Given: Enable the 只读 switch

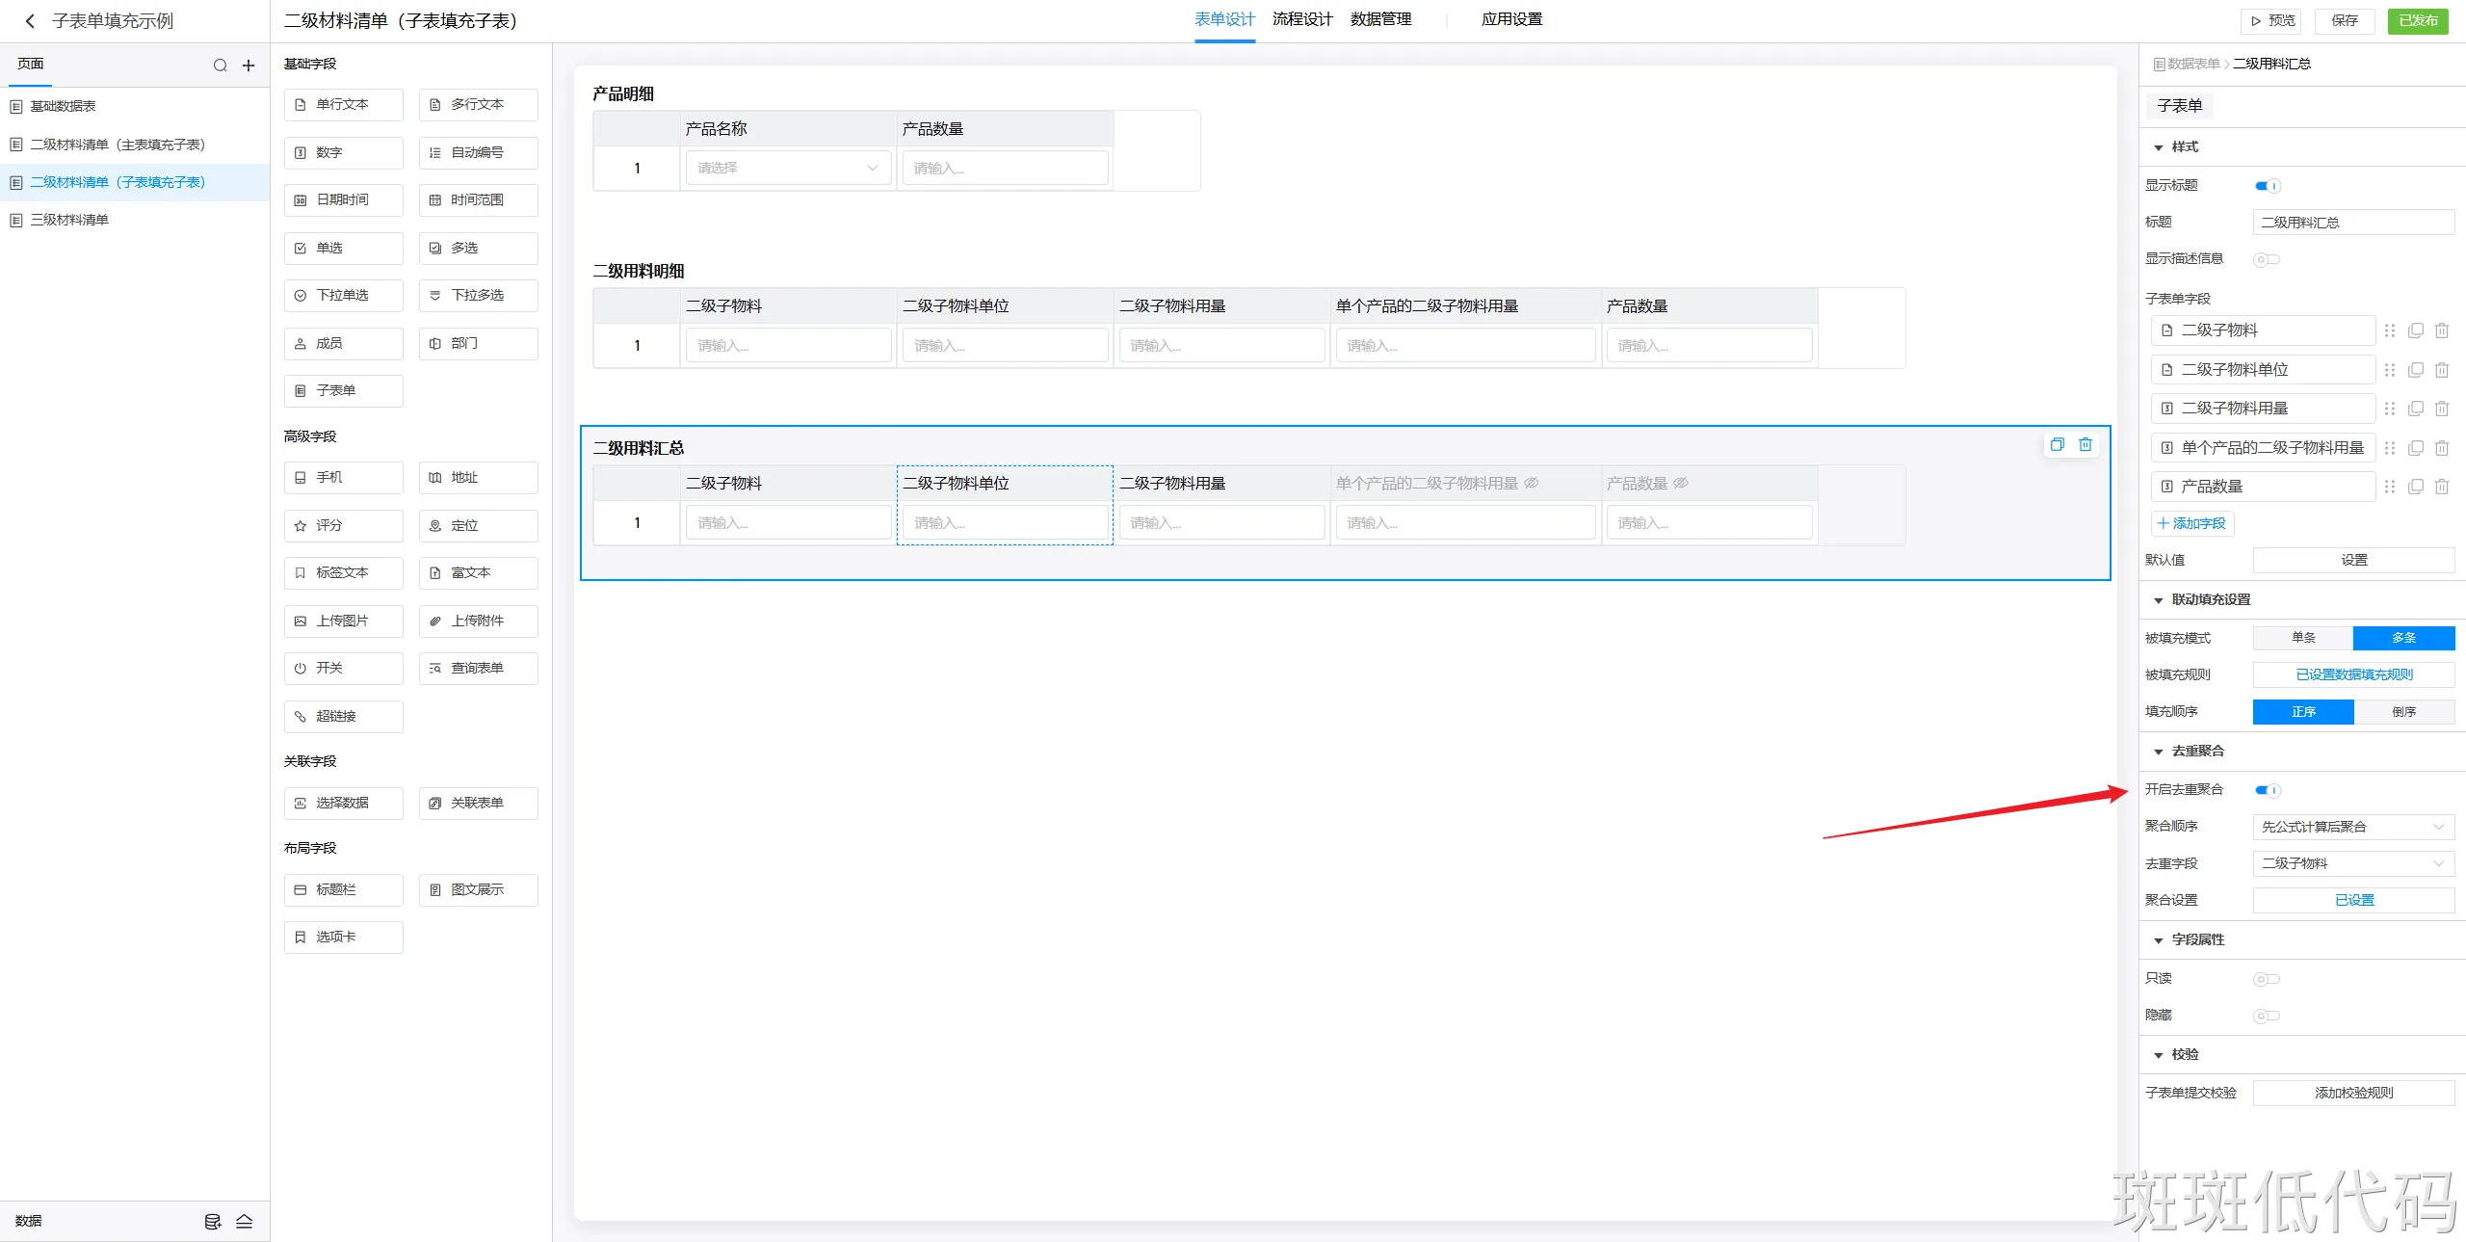Looking at the screenshot, I should click(2266, 979).
